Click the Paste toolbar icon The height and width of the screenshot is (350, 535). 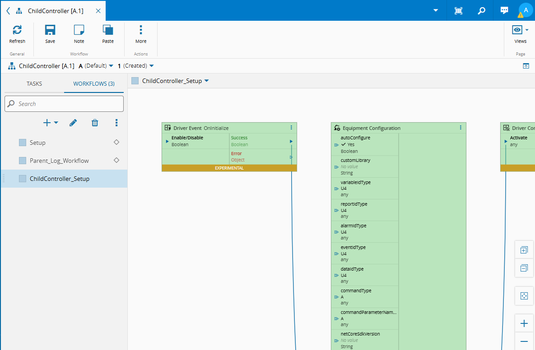108,31
